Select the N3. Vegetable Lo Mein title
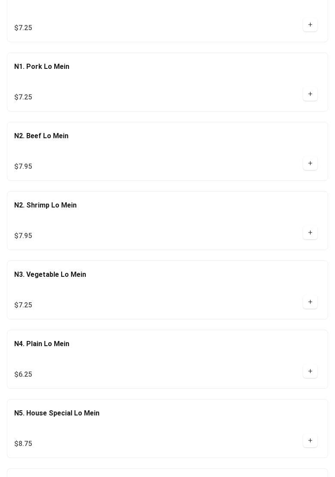Image resolution: width=335 pixels, height=477 pixels. 50,275
